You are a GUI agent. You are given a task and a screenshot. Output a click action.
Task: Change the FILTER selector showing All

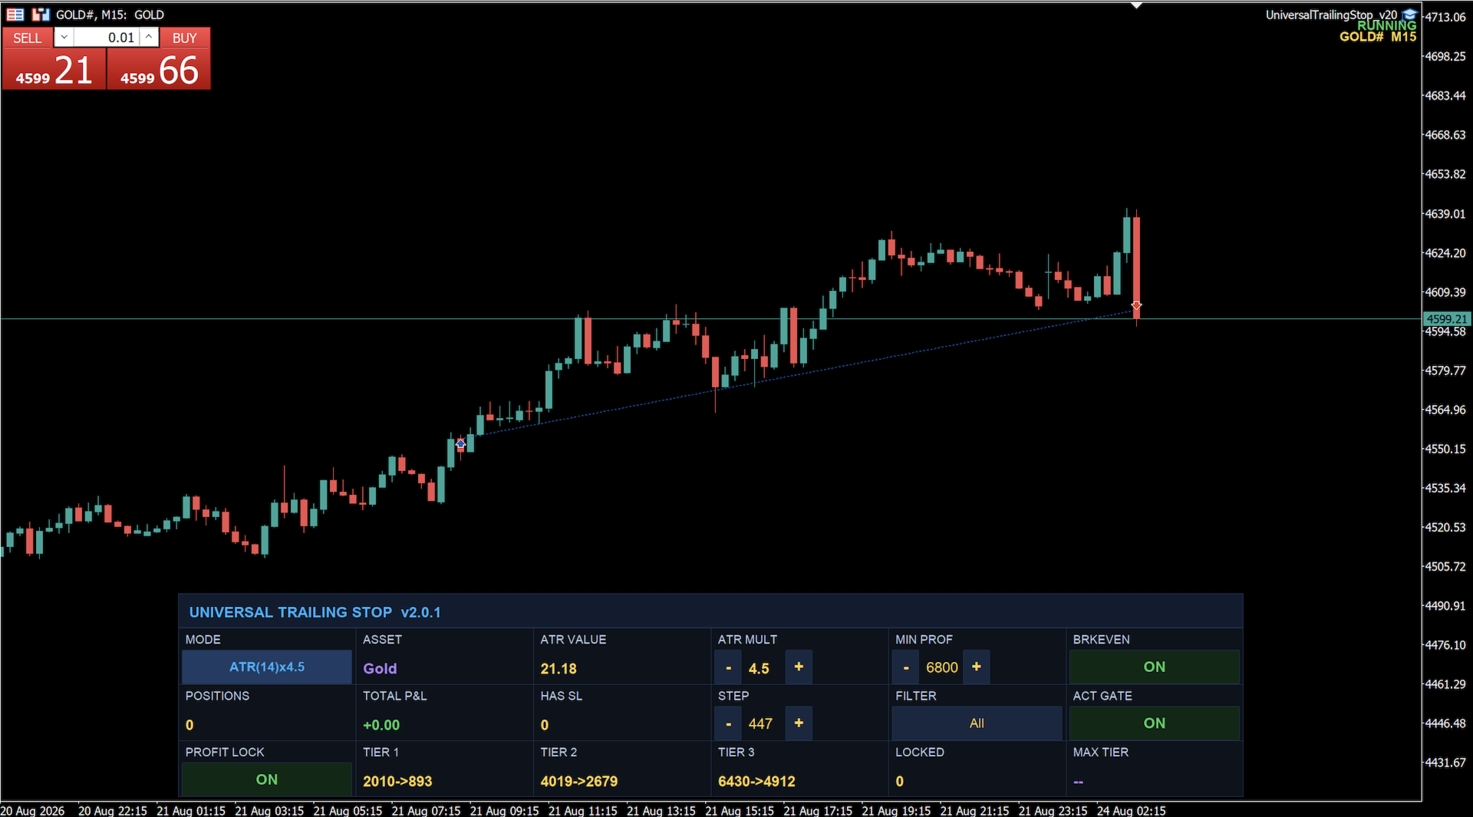977,723
